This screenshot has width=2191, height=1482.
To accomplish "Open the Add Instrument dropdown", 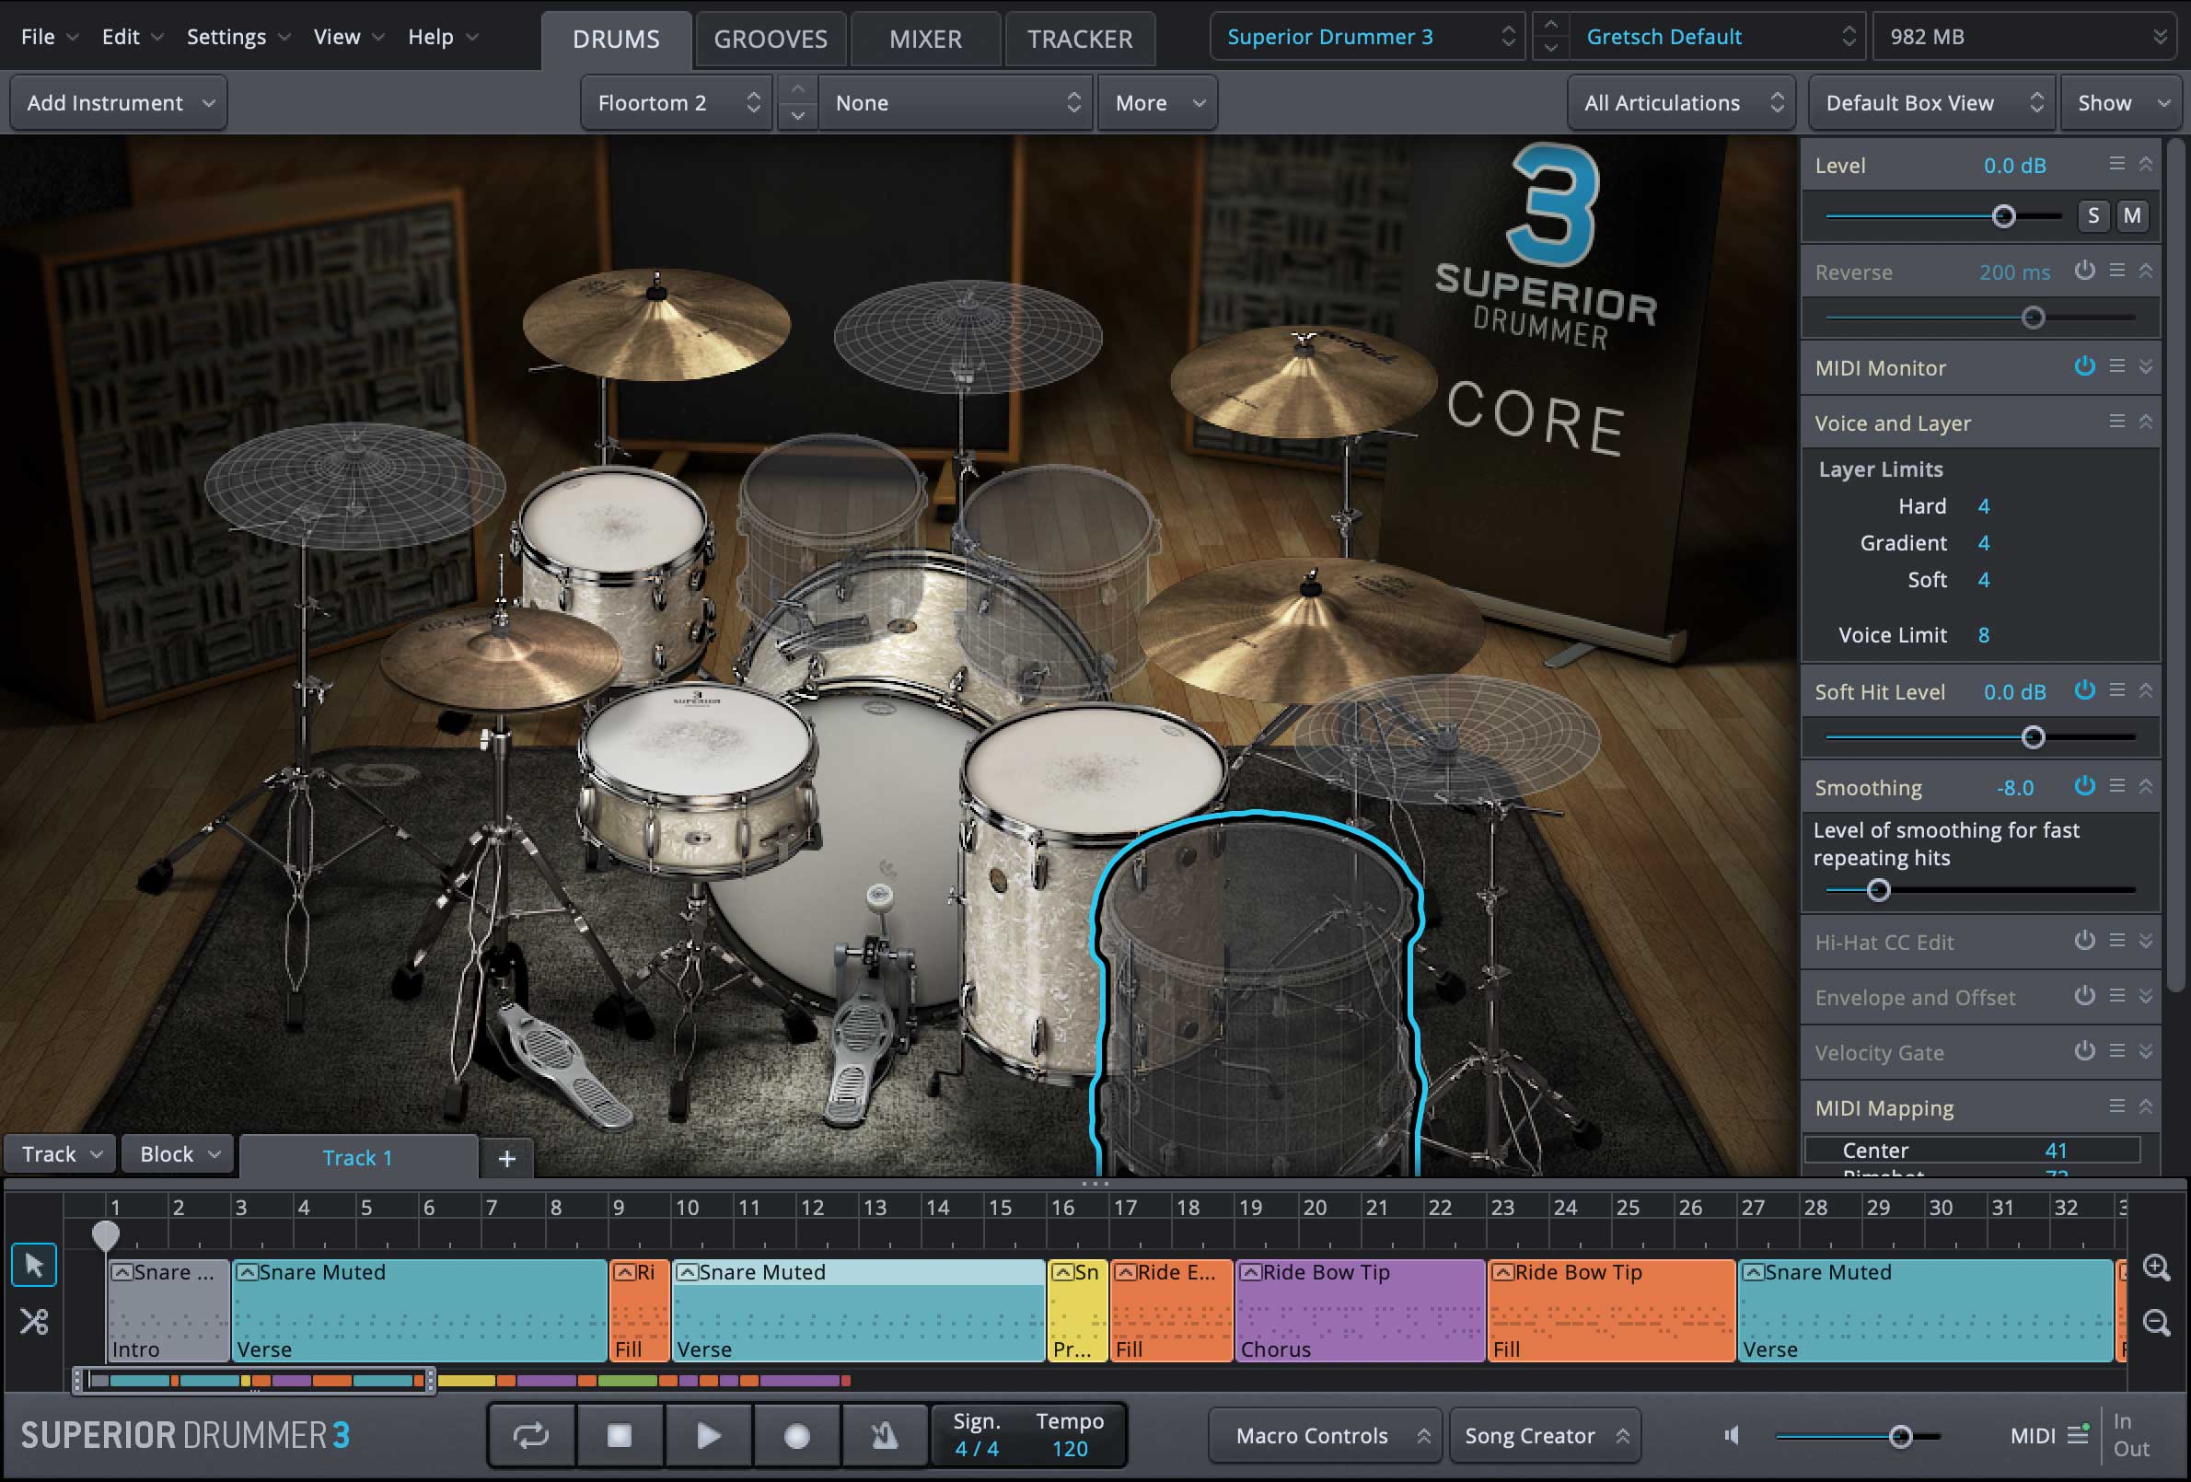I will [x=119, y=103].
